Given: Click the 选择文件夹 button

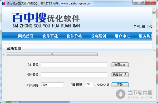Looking at the screenshot, I should (120, 75).
